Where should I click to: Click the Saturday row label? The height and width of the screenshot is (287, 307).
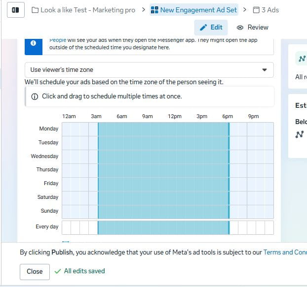(x=48, y=197)
